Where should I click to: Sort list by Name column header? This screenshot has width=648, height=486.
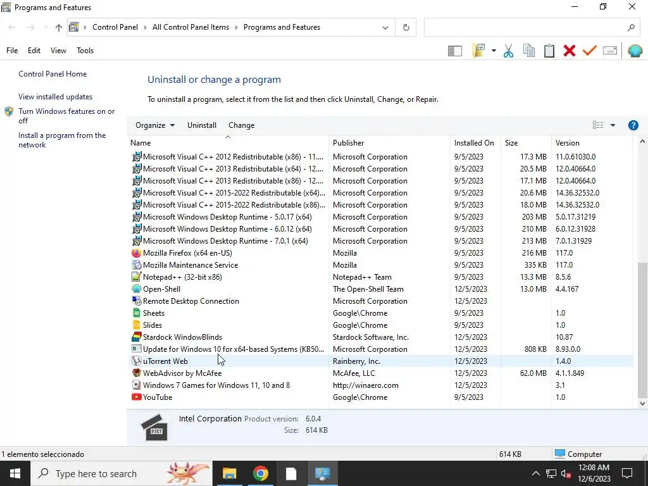click(x=227, y=143)
